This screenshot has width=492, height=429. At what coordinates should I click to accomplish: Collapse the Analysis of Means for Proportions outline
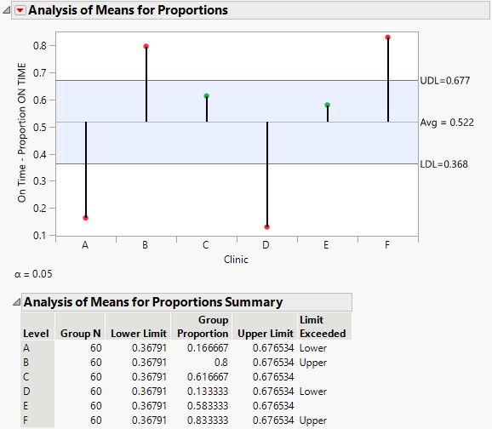click(7, 10)
